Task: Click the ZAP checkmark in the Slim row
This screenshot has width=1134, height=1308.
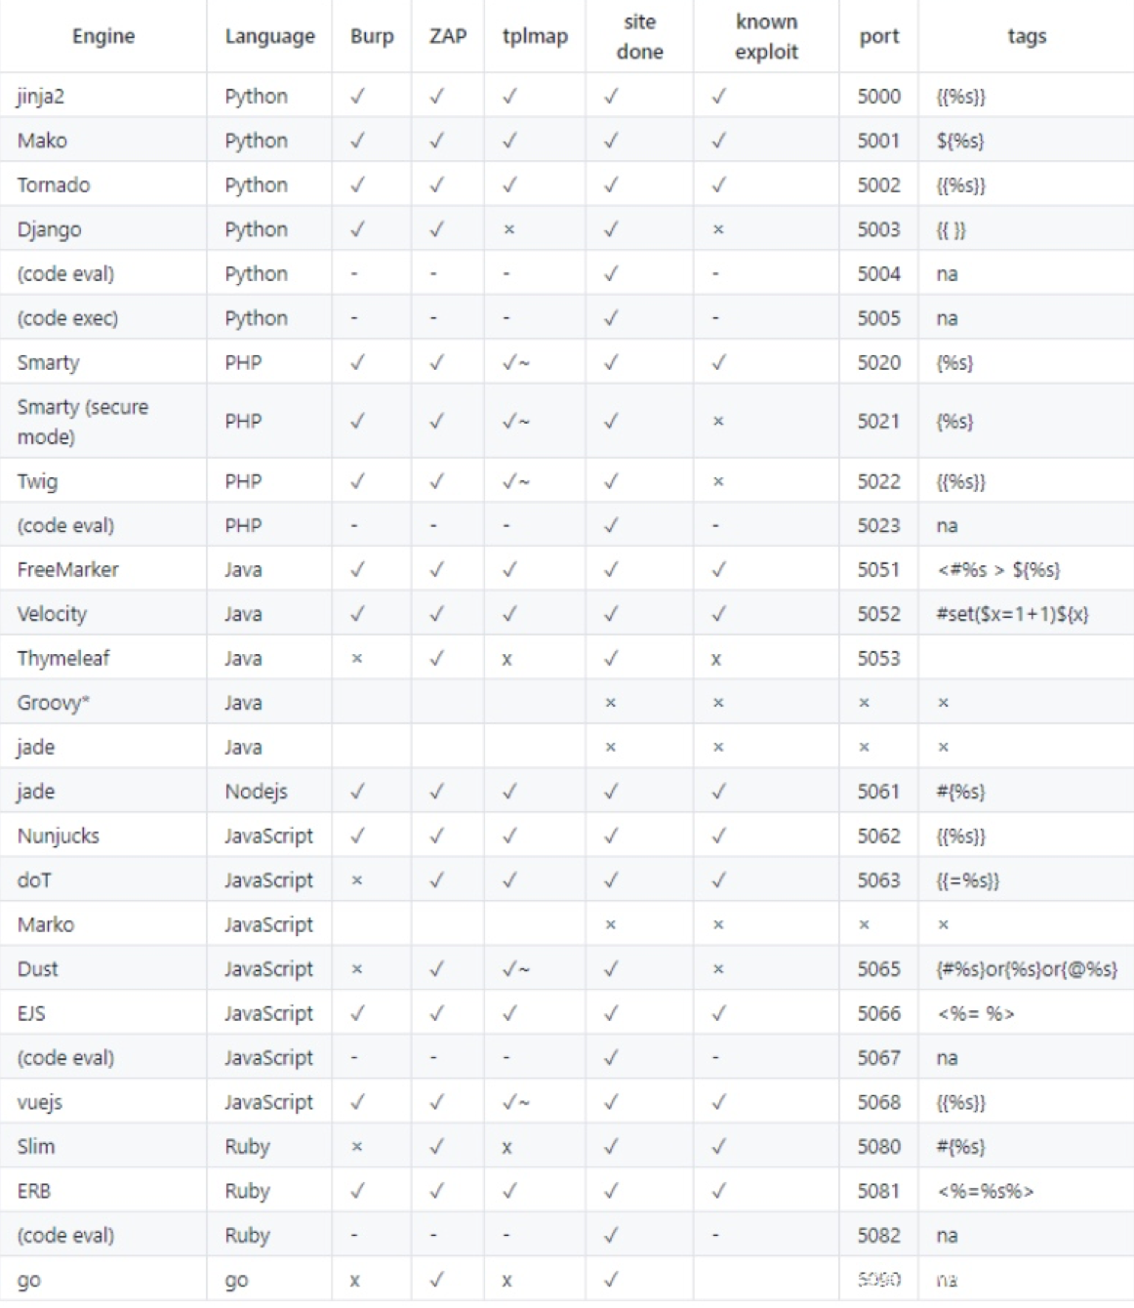Action: pyautogui.click(x=436, y=1147)
